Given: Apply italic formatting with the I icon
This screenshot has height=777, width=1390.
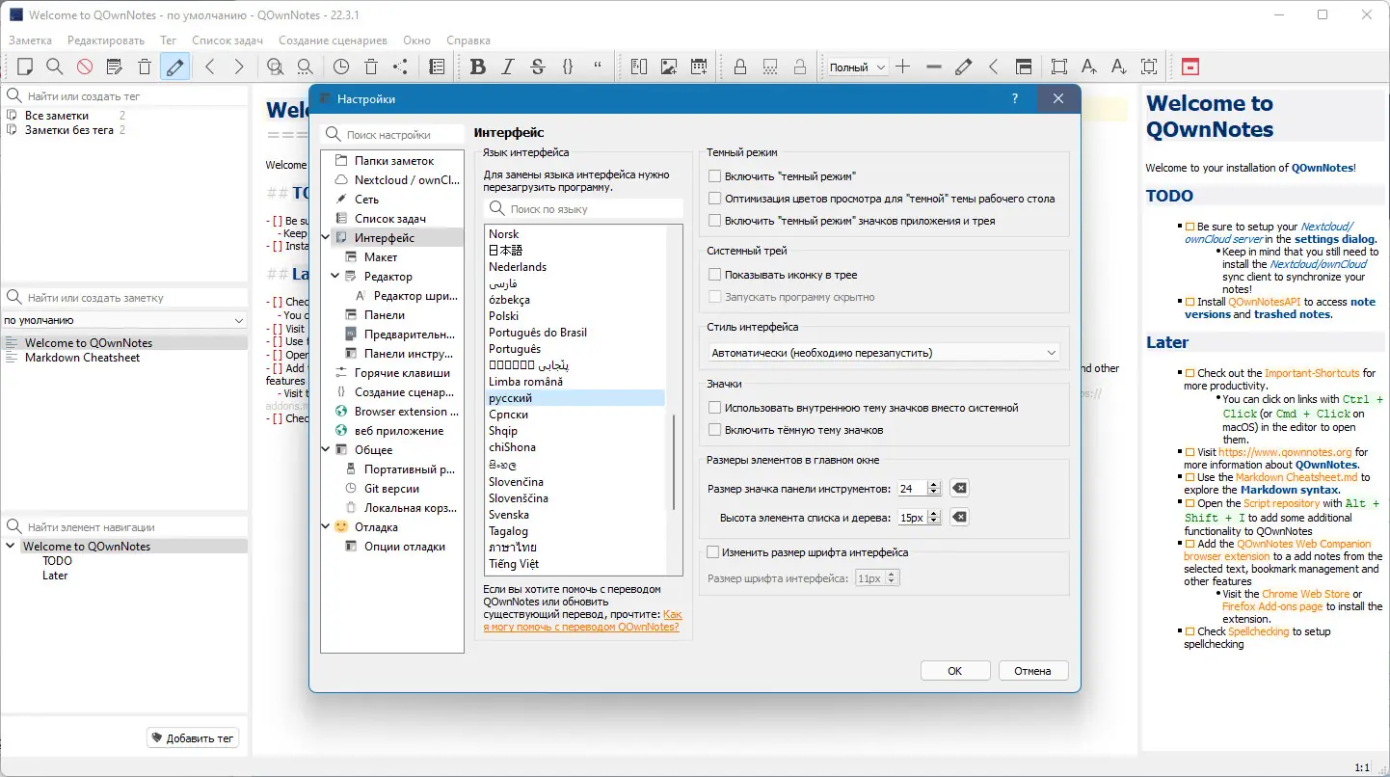Looking at the screenshot, I should (x=508, y=67).
